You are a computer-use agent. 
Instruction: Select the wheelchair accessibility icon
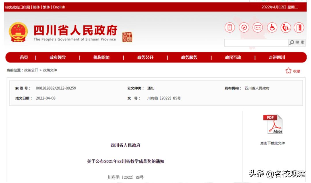point(272,28)
